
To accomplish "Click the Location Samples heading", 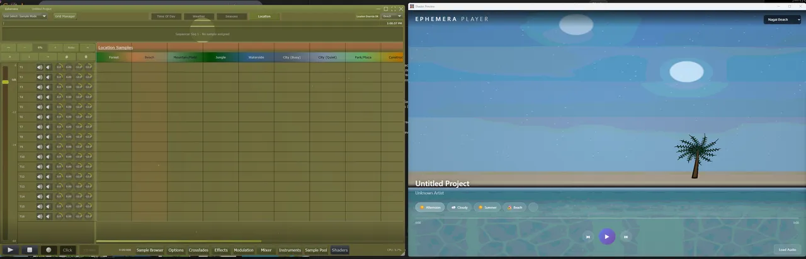I will 115,48.
